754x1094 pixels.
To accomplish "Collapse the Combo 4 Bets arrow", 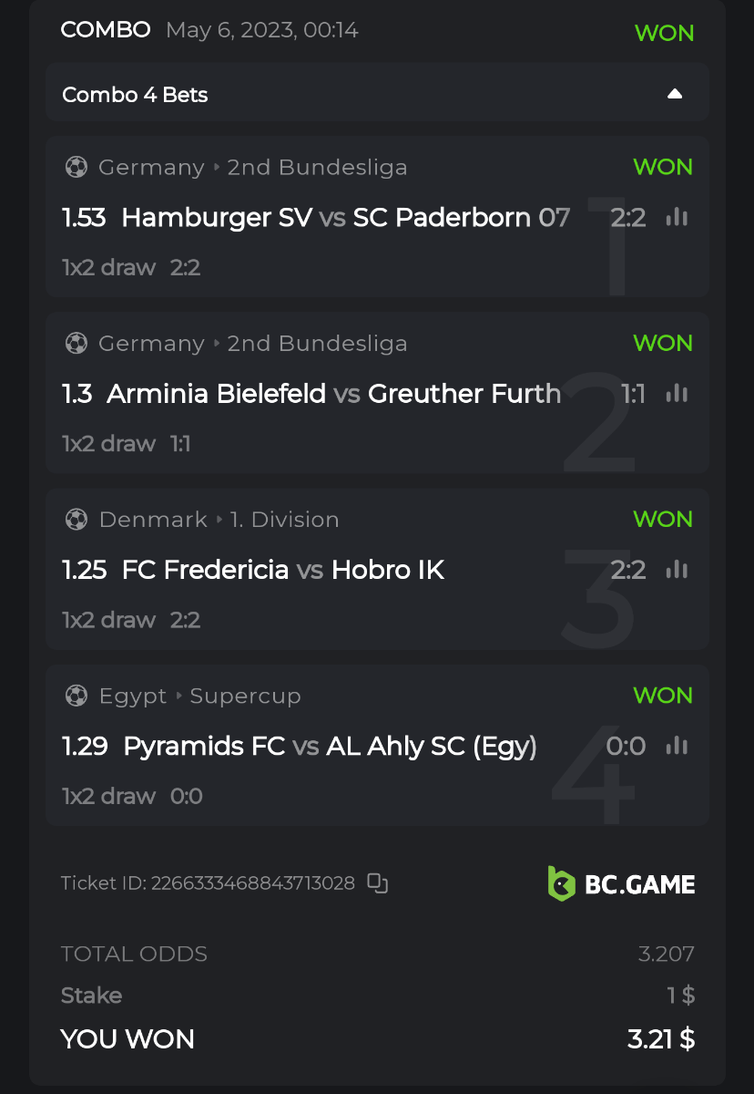I will pos(675,94).
